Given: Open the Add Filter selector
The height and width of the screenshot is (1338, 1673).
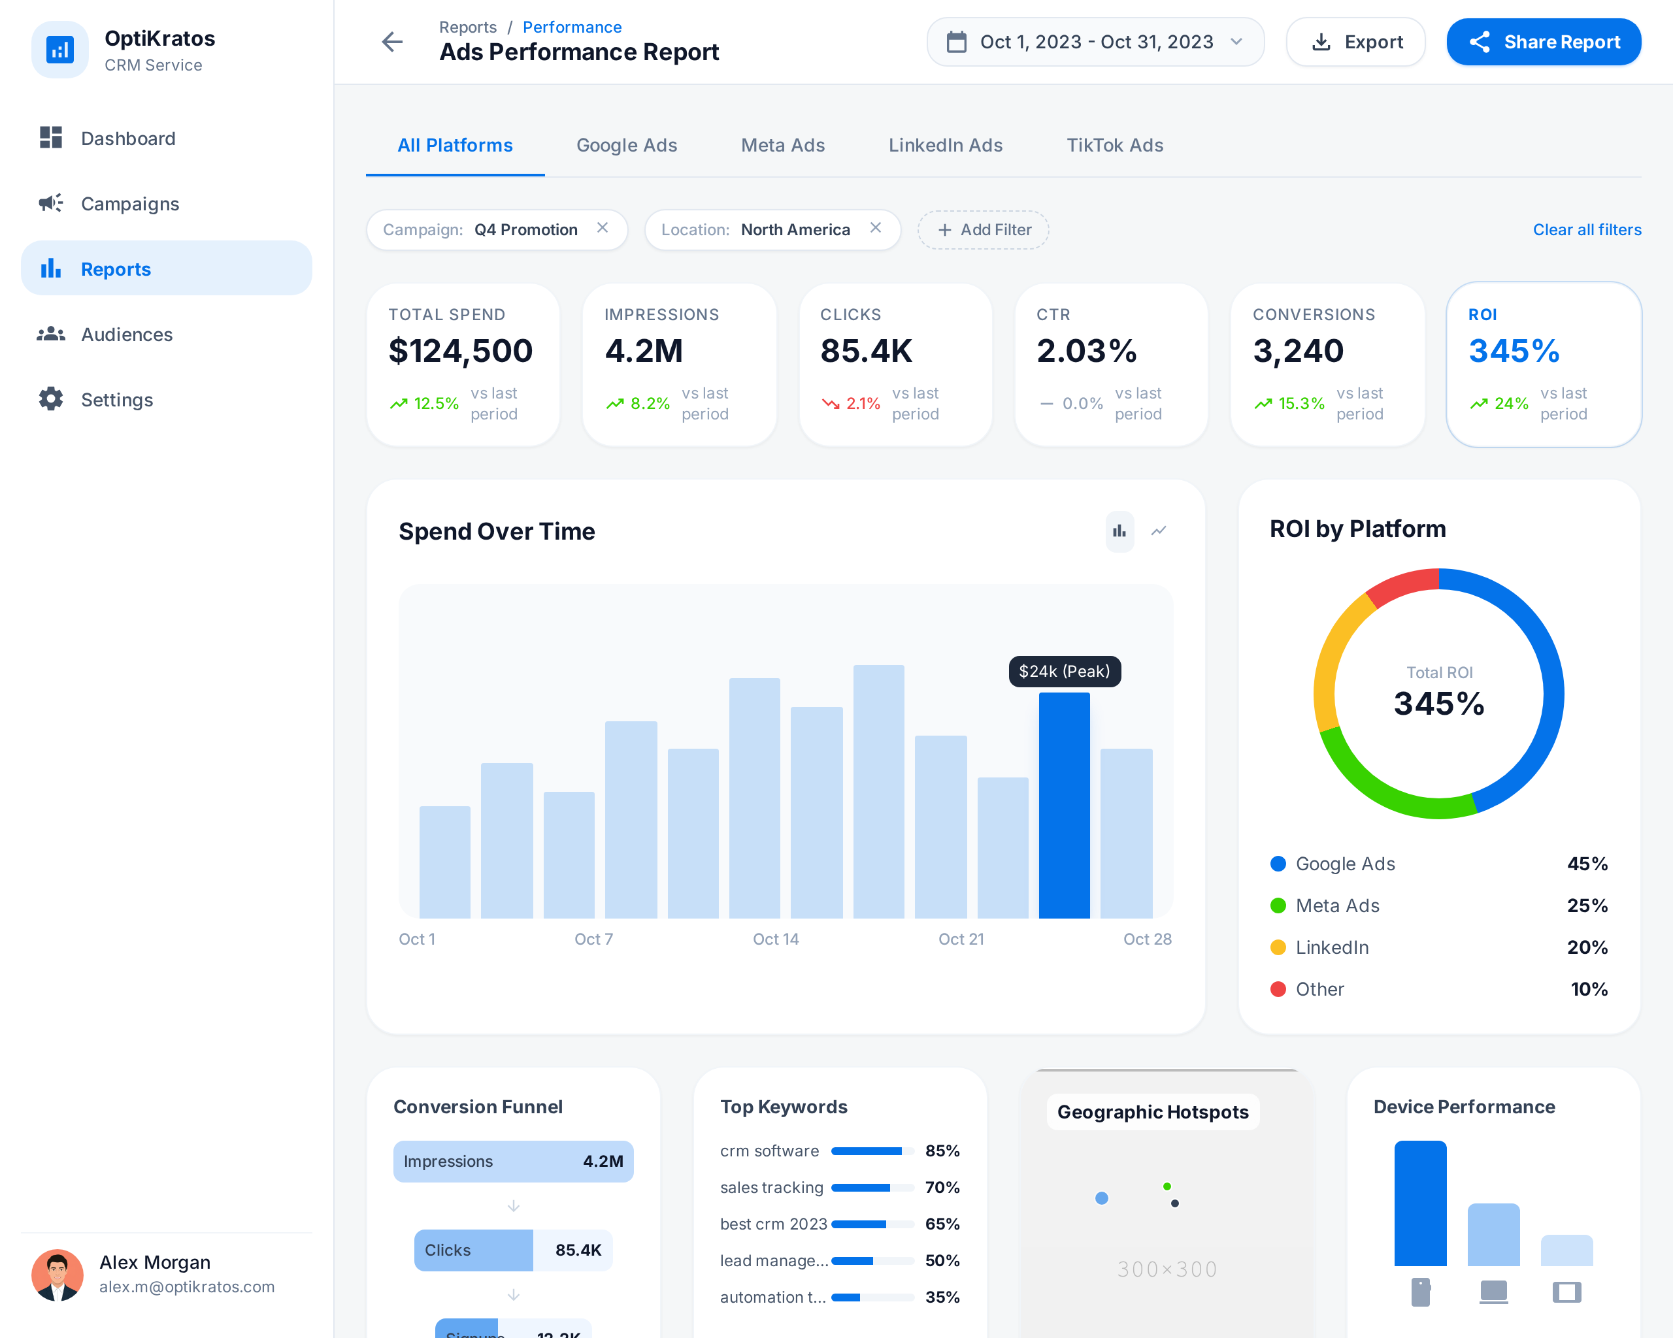Looking at the screenshot, I should [982, 229].
